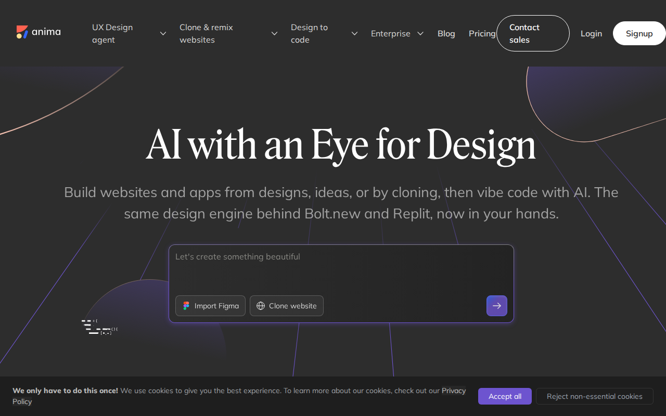The width and height of the screenshot is (666, 416).
Task: Go to the Pricing page
Action: (482, 34)
